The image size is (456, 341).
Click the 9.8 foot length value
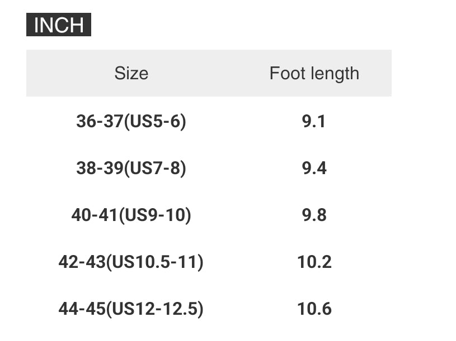coord(314,215)
